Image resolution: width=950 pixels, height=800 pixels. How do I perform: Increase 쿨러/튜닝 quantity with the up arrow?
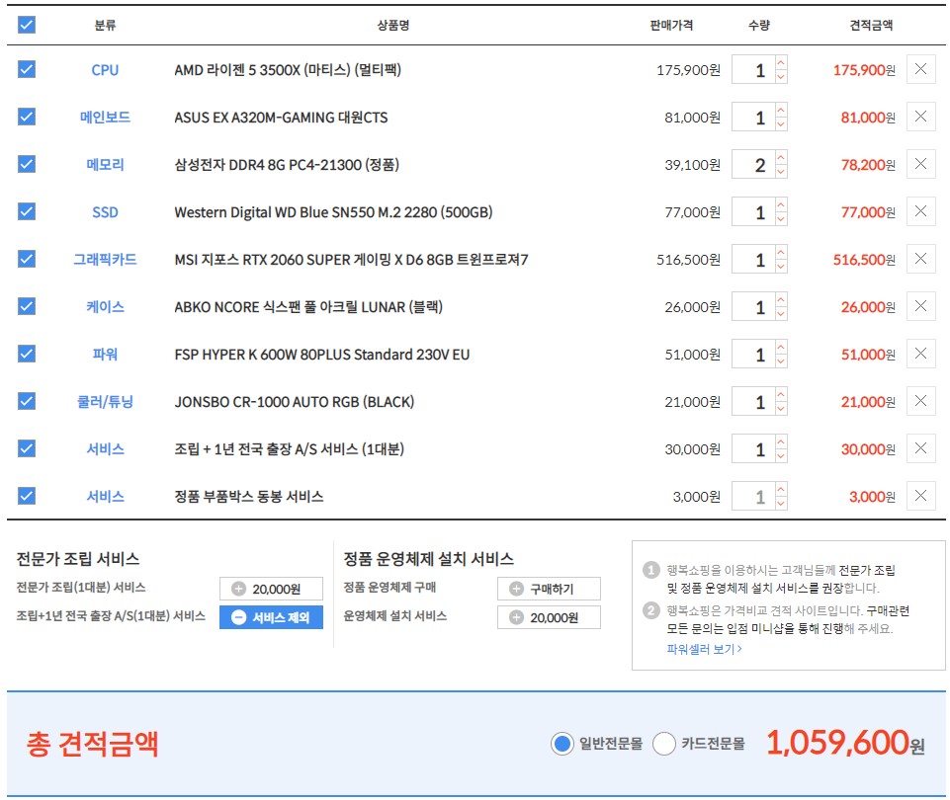coord(781,394)
